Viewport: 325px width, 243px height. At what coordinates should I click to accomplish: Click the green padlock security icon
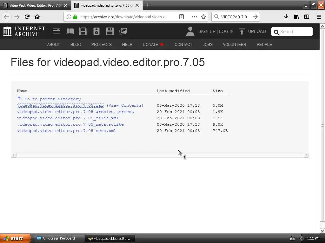(75, 17)
